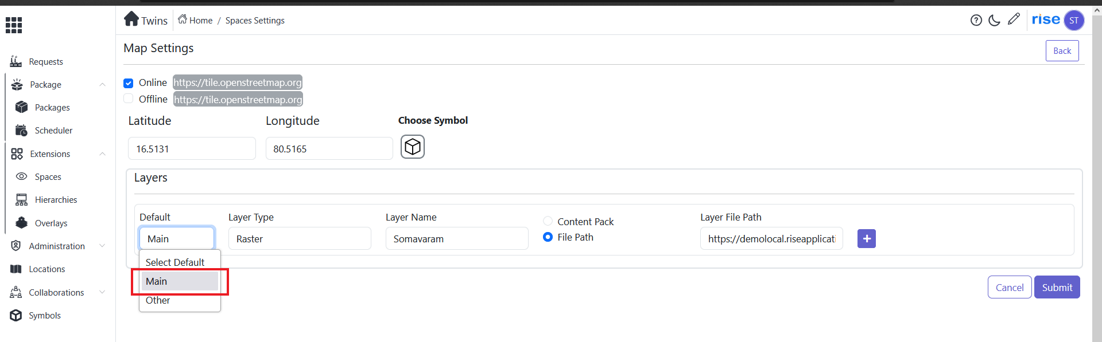
Task: Click the Twins home icon
Action: click(131, 19)
